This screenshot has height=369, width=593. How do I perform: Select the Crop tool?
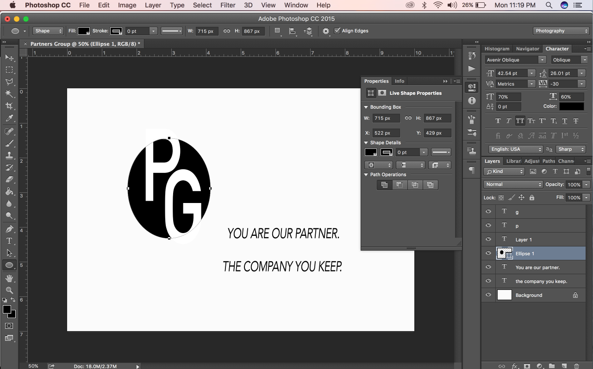pyautogui.click(x=9, y=106)
